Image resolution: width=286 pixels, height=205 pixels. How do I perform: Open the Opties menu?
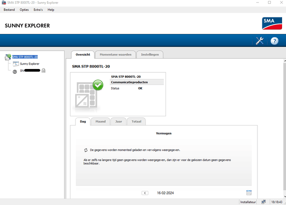coord(24,10)
